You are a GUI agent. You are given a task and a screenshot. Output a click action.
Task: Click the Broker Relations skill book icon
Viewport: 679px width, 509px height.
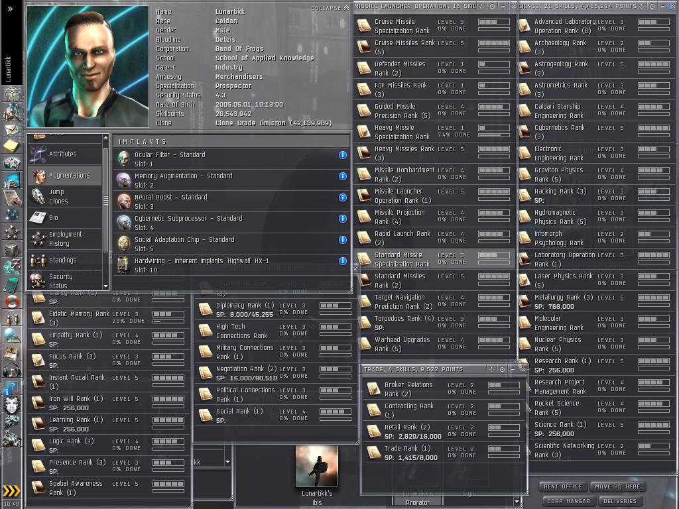(x=374, y=388)
